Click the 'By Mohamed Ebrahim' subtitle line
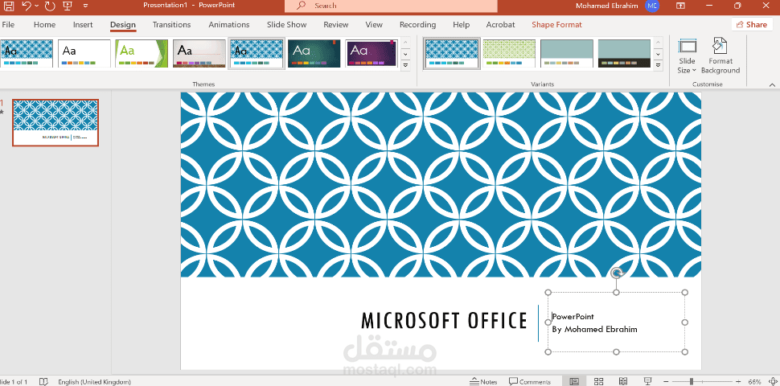 click(x=594, y=329)
